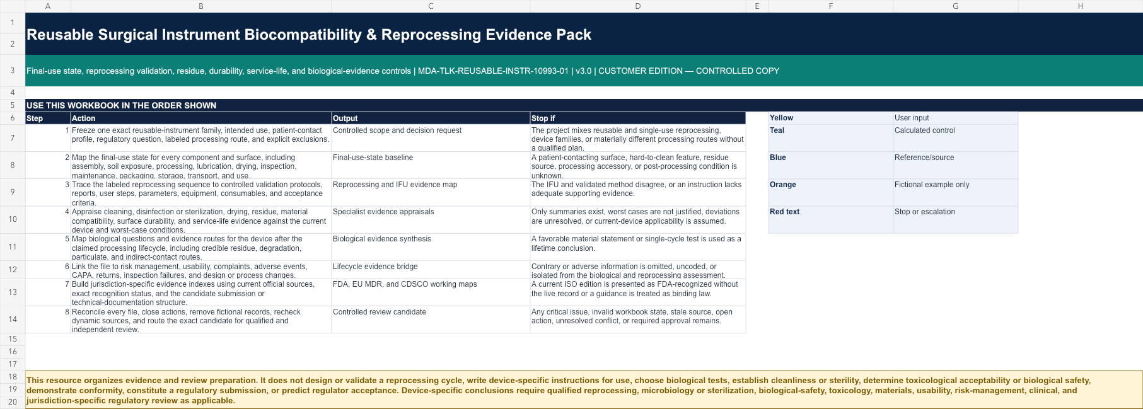Click stop-if cell 'Any critical issue, invalid workbook state'
This screenshot has height=409, width=1143.
pos(638,320)
